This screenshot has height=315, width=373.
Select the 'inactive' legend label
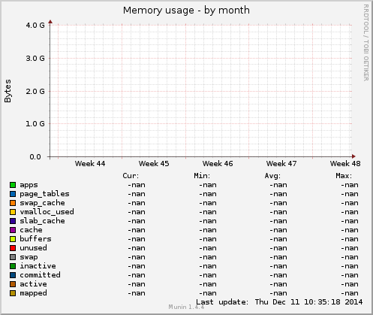tap(38, 266)
